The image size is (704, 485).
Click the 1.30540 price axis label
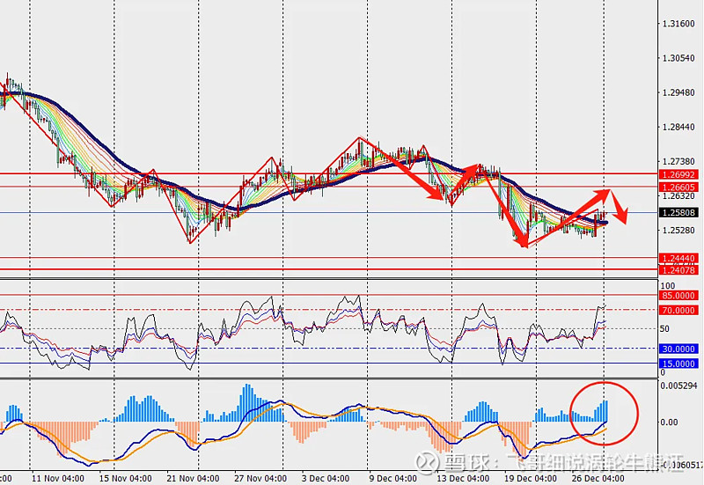tap(678, 58)
